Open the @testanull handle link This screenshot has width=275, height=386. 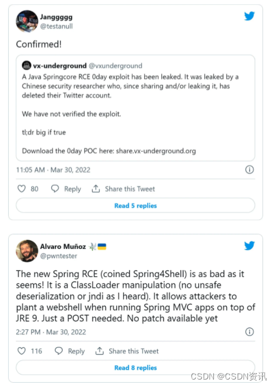[56, 26]
